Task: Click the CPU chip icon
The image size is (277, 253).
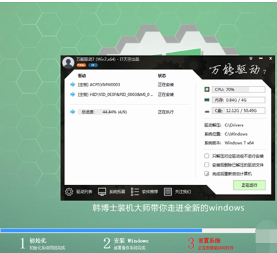Action: (207, 90)
